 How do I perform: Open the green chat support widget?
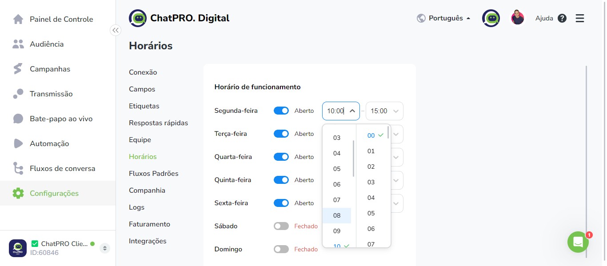coord(578,242)
